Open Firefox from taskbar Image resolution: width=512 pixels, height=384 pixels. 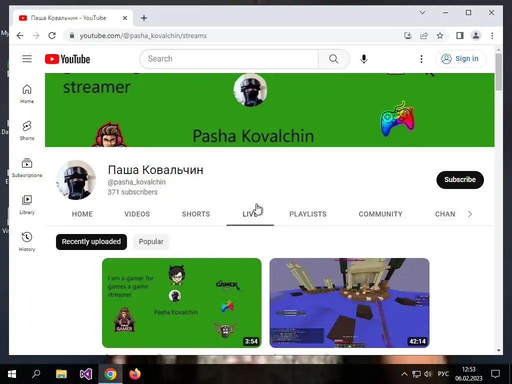click(135, 374)
